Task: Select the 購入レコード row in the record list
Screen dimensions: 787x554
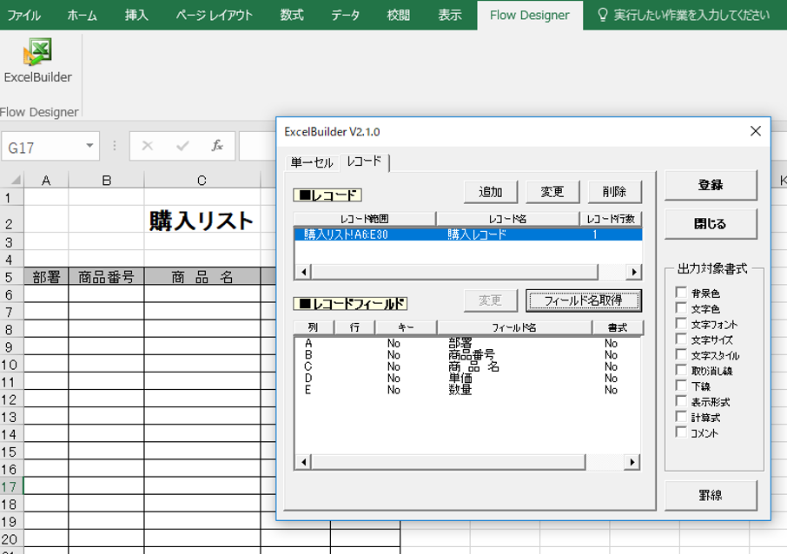Action: pyautogui.click(x=468, y=234)
